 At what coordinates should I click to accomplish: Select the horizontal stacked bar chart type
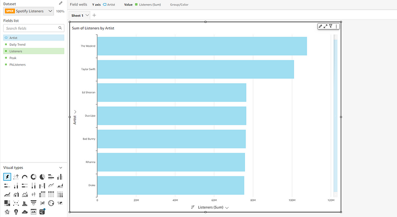click(7, 186)
